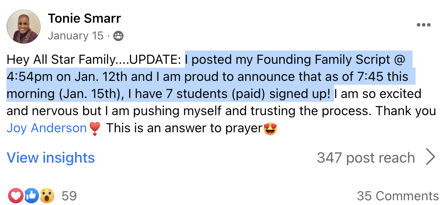Open Tonie Smarr's profile picture
Viewport: 446px width, 205px height.
(24, 27)
